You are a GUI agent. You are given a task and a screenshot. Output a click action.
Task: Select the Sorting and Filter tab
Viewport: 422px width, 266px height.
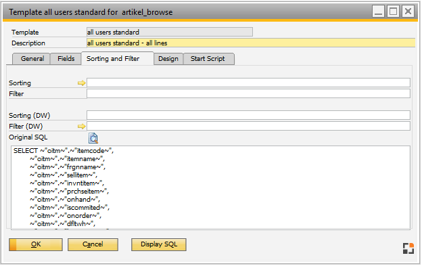113,59
